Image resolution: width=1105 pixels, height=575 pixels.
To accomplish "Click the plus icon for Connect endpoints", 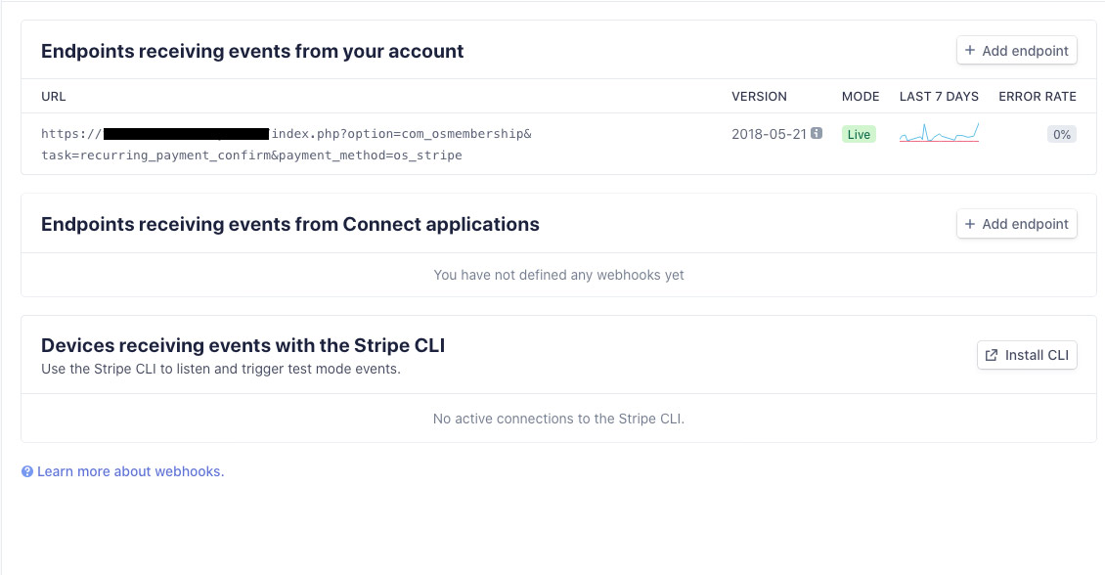I will tap(970, 224).
